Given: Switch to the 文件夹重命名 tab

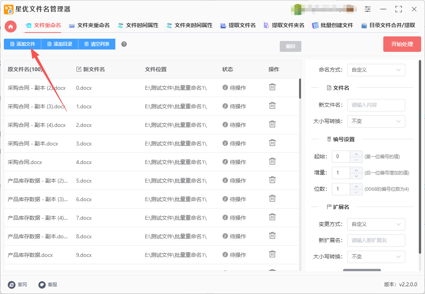Looking at the screenshot, I should (89, 25).
